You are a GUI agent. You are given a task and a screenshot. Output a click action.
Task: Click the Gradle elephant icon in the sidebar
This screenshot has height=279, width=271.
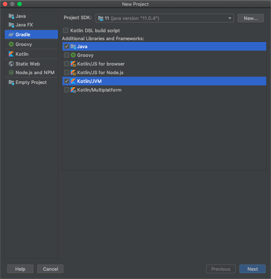pyautogui.click(x=11, y=34)
